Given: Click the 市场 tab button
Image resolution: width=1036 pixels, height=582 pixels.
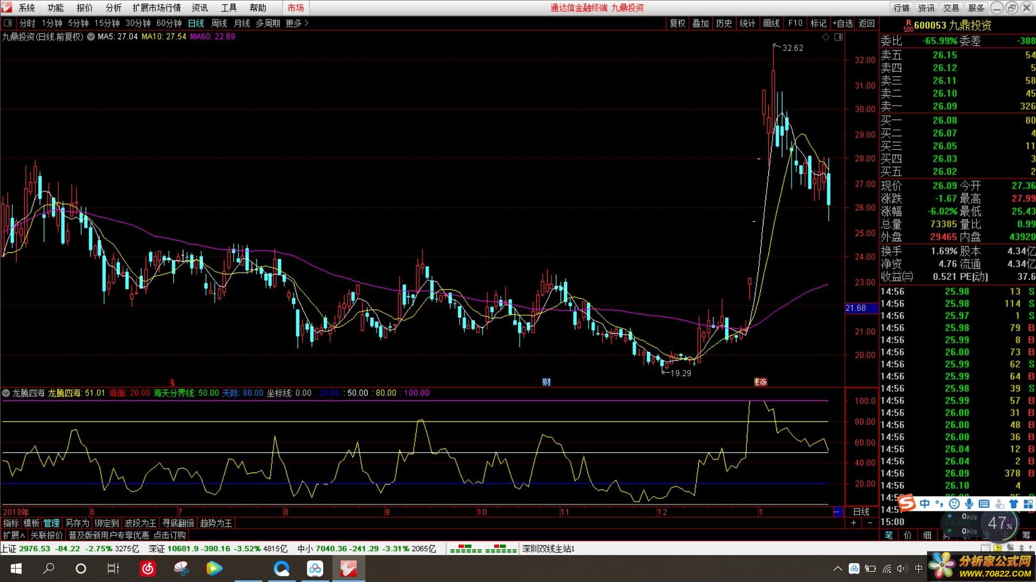Looking at the screenshot, I should click(296, 8).
